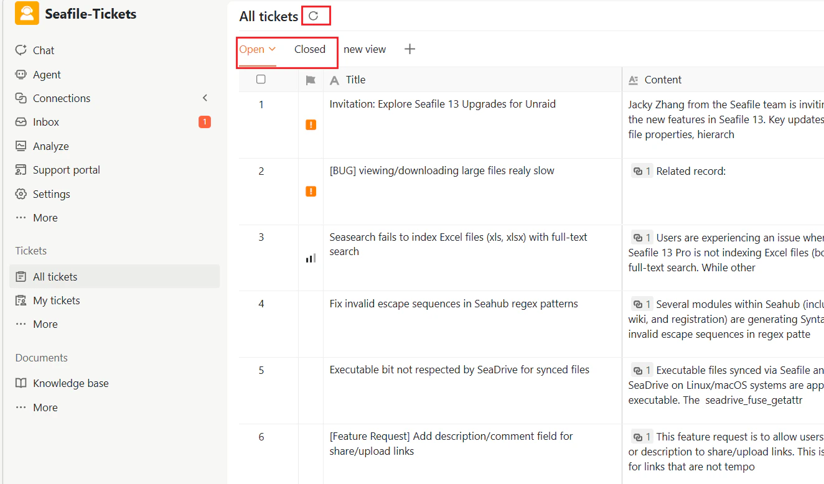The width and height of the screenshot is (824, 484).
Task: Click the orange priority icon in row 2
Action: tap(311, 192)
